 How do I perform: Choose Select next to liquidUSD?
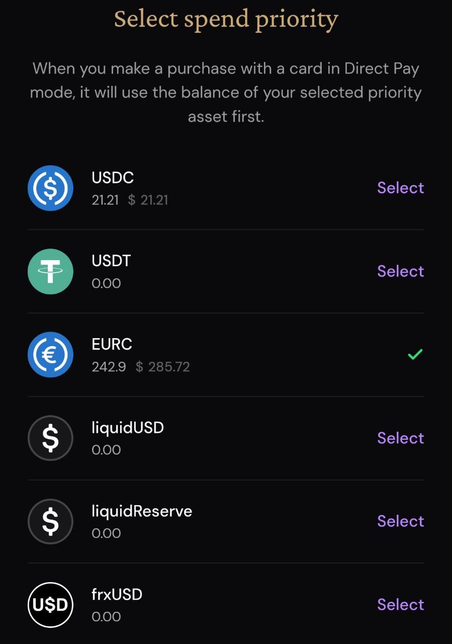pyautogui.click(x=401, y=438)
